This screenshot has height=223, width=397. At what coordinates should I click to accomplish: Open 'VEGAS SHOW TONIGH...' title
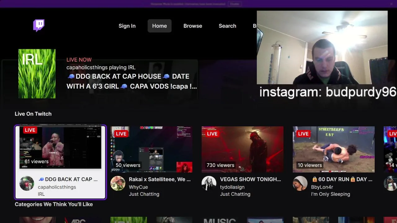(x=251, y=179)
